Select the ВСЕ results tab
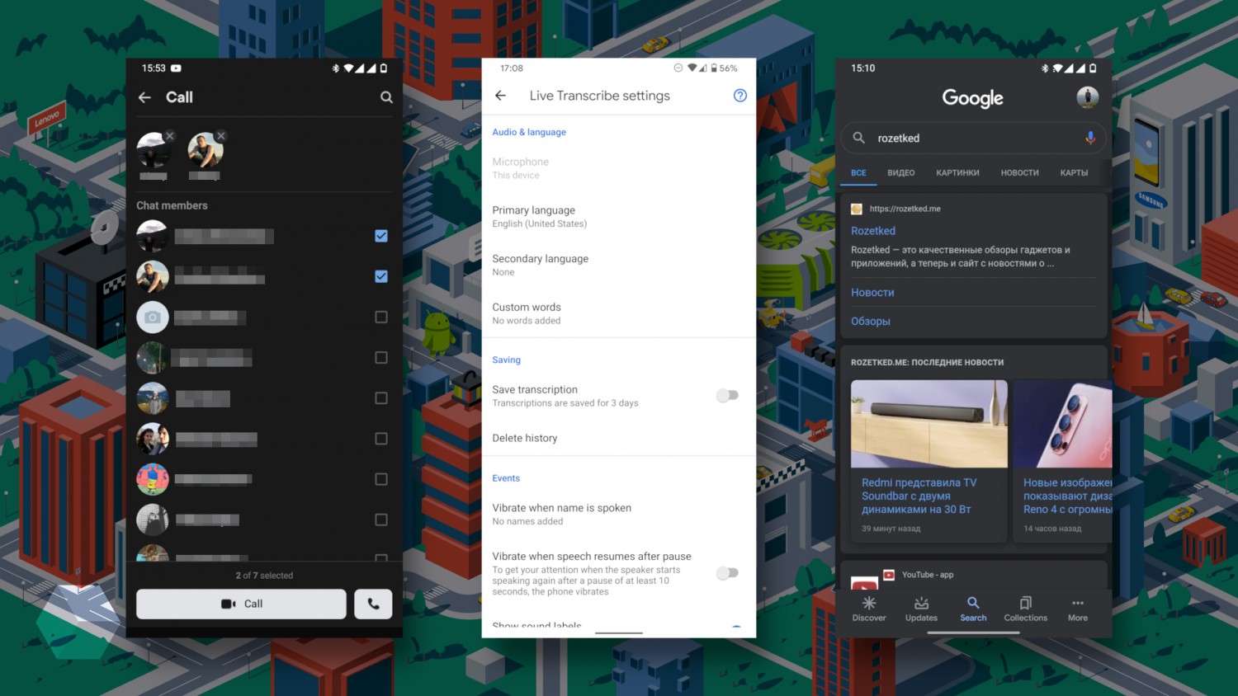This screenshot has width=1238, height=696. (x=858, y=173)
